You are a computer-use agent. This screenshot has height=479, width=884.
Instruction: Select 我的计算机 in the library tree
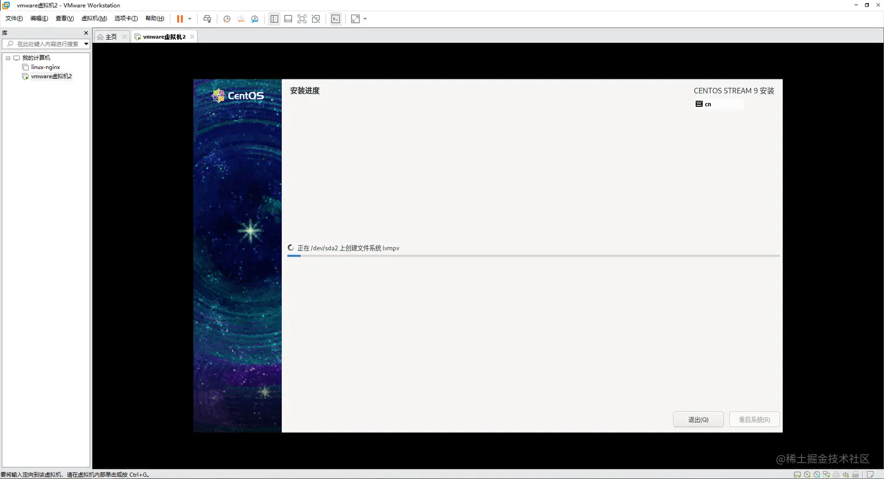tap(36, 58)
